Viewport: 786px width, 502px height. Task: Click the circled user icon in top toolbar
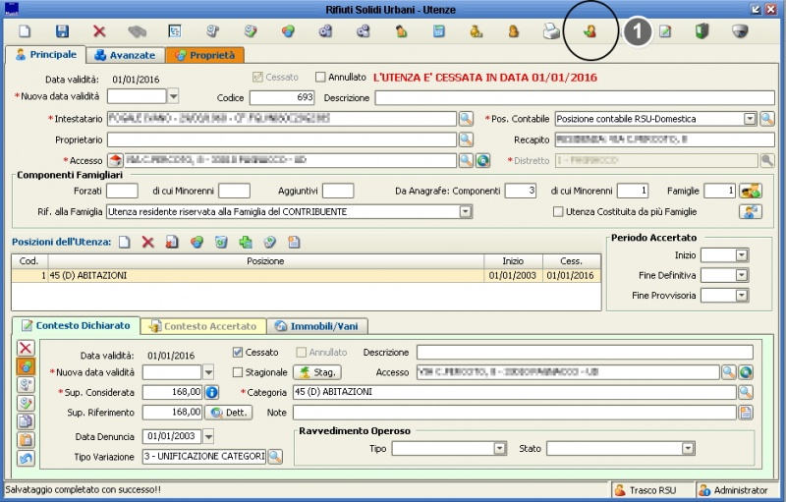tap(589, 31)
